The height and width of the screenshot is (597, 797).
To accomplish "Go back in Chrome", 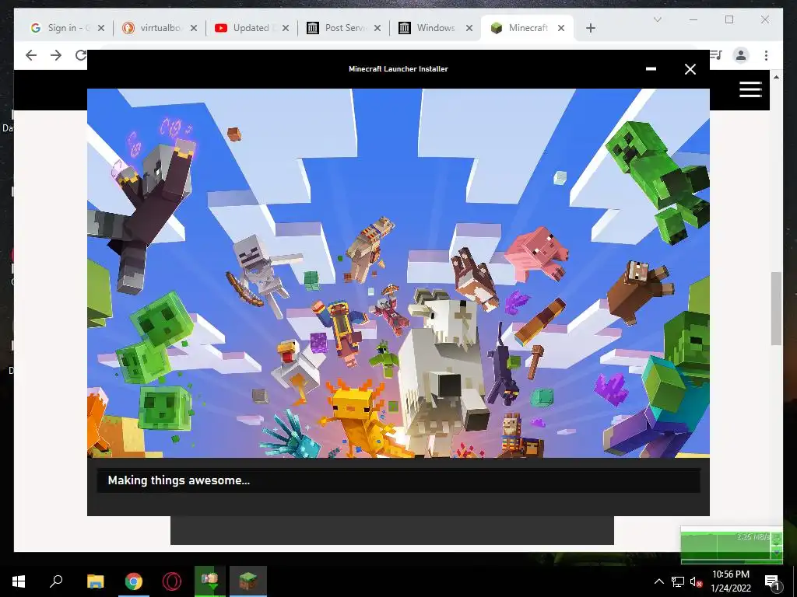I will click(x=31, y=55).
